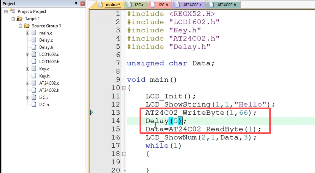Close the Project panel

point(83,4)
